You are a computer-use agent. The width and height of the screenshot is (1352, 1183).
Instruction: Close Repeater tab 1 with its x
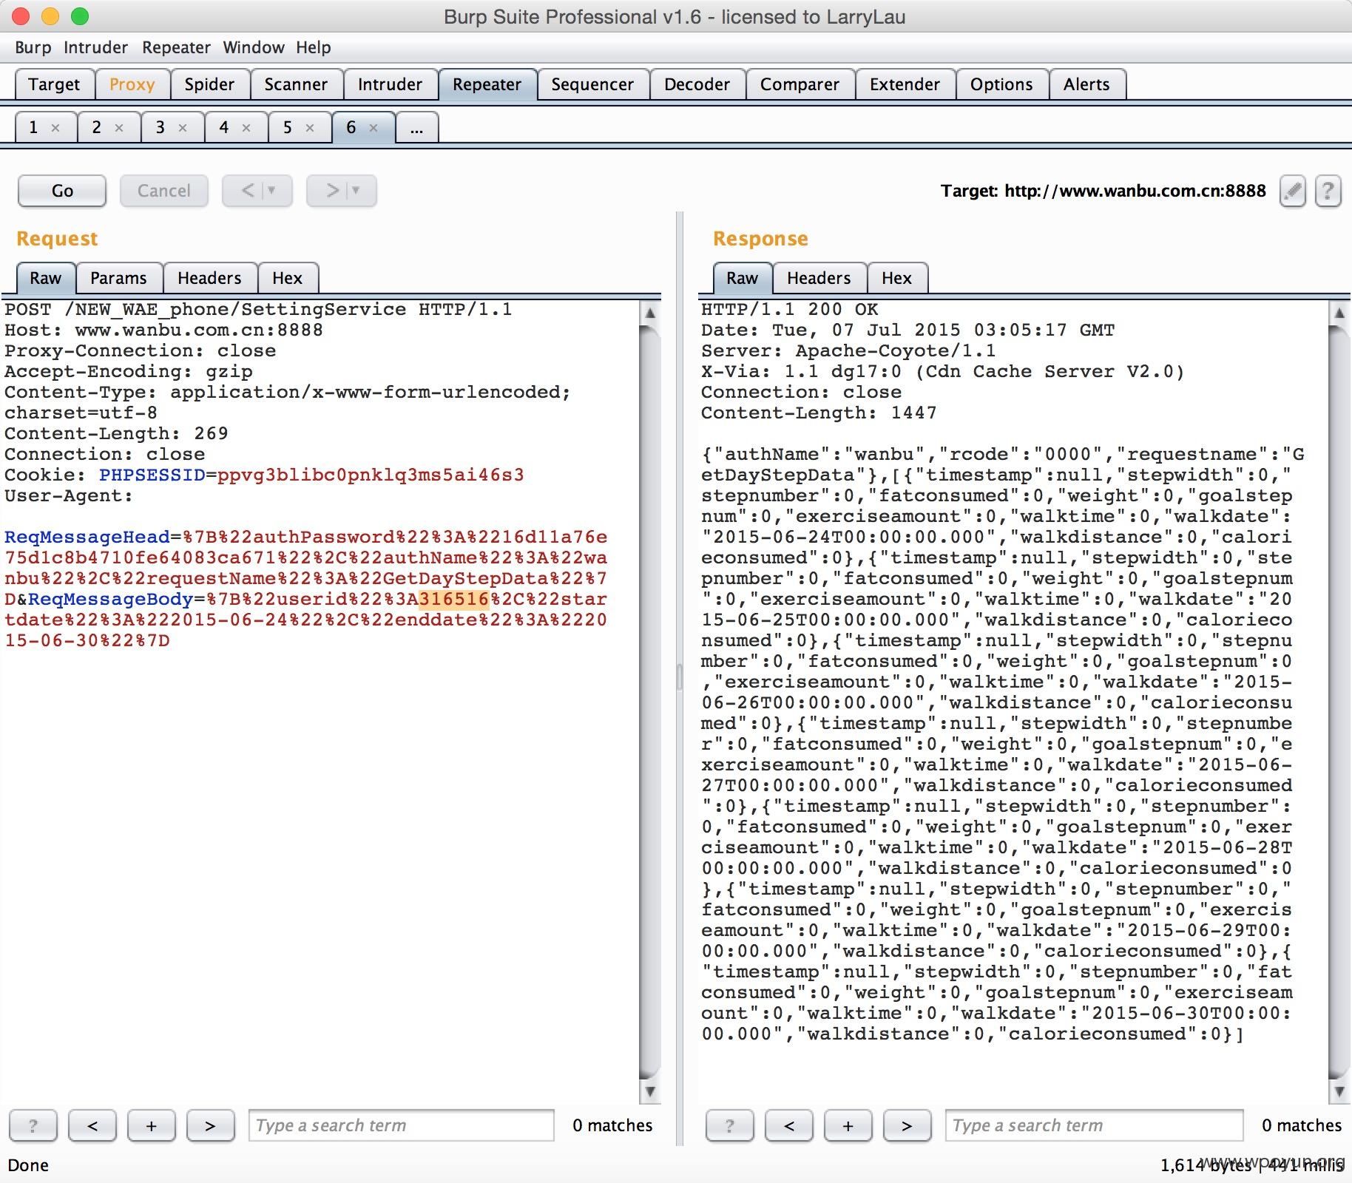click(55, 128)
